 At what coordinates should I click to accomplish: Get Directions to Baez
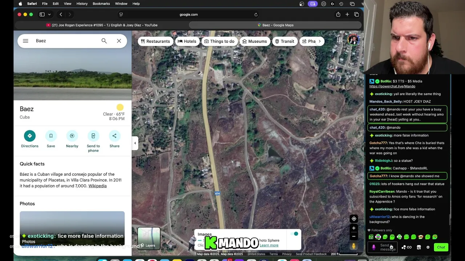(x=30, y=139)
